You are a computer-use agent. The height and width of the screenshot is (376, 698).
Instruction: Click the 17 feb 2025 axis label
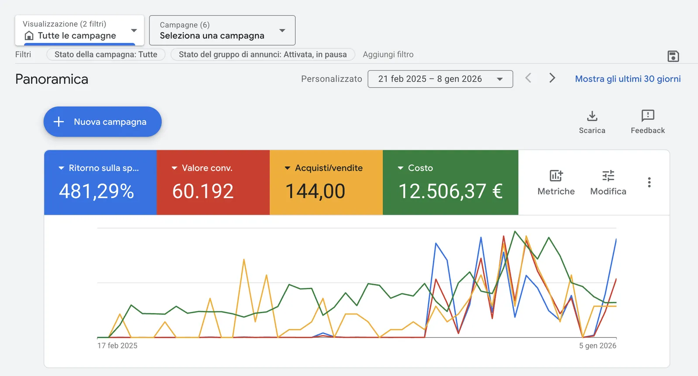point(117,345)
